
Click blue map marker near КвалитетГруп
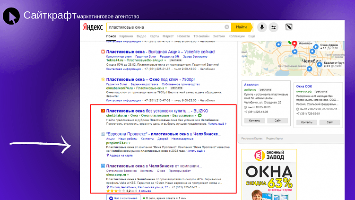319,65
